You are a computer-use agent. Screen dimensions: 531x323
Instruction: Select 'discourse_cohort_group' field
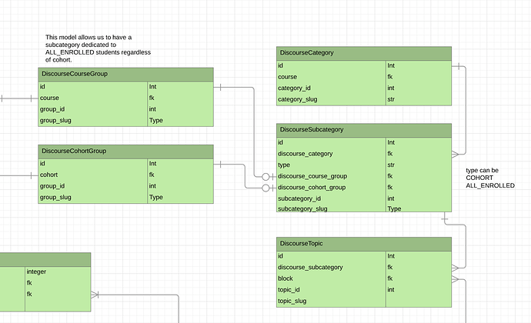pyautogui.click(x=312, y=187)
